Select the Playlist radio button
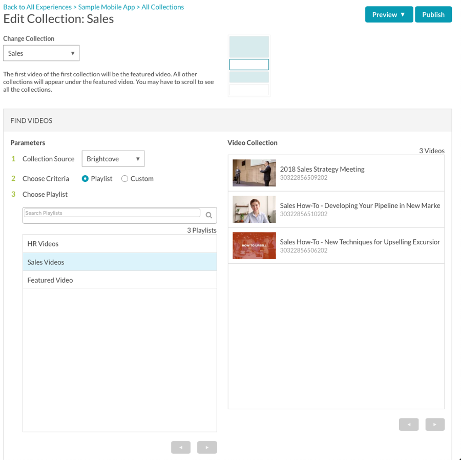This screenshot has height=460, width=461. pos(85,179)
